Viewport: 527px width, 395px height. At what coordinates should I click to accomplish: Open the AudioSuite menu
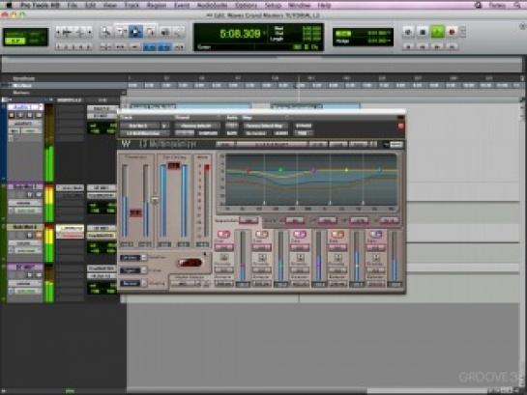(x=213, y=5)
